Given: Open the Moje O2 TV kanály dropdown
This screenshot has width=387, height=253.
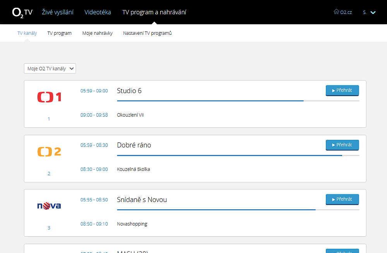Looking at the screenshot, I should (50, 68).
